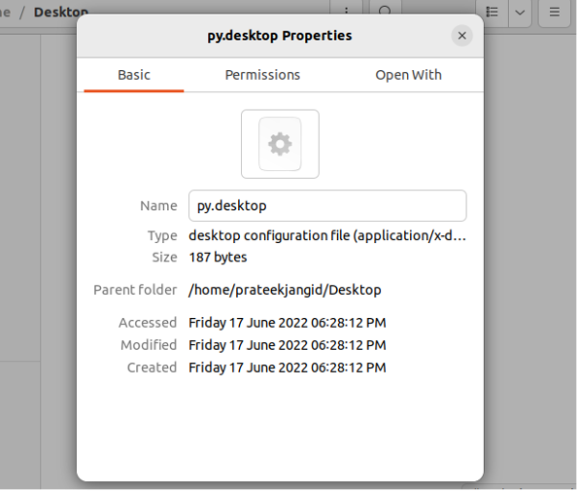
Task: Close the py.desktop Properties dialog
Action: pyautogui.click(x=461, y=36)
